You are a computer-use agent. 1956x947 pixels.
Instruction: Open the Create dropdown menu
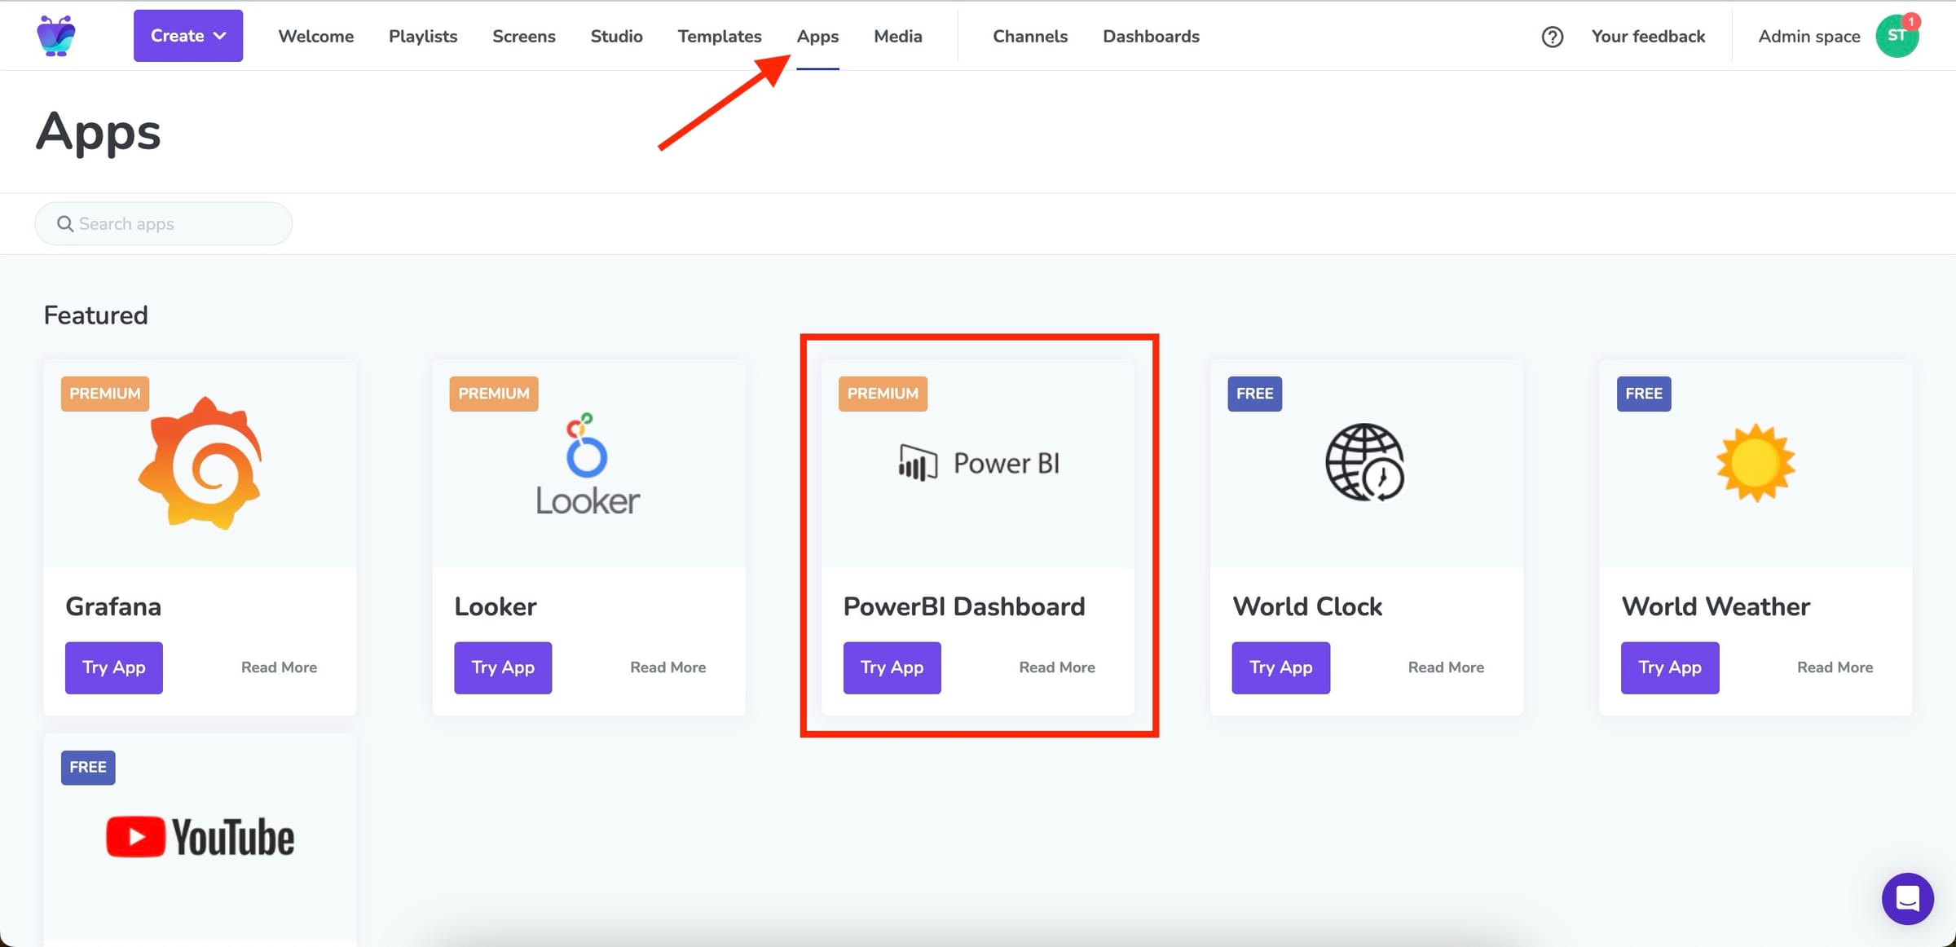[x=188, y=36]
